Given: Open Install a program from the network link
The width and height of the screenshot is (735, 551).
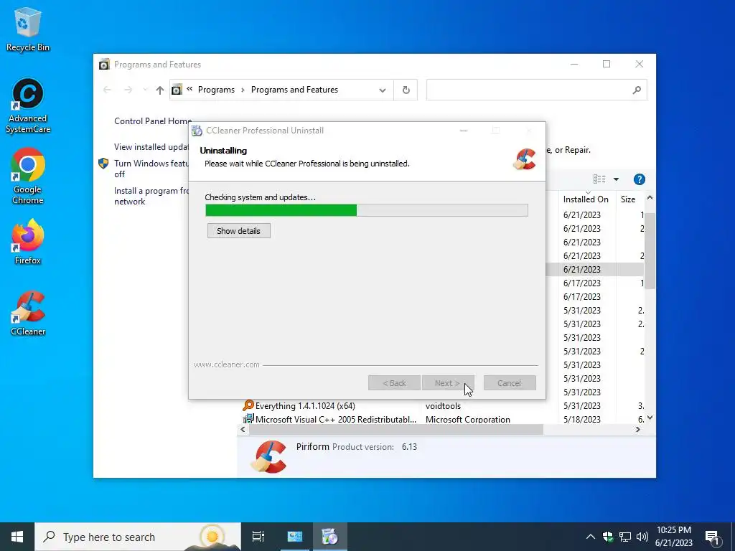Looking at the screenshot, I should pyautogui.click(x=151, y=197).
